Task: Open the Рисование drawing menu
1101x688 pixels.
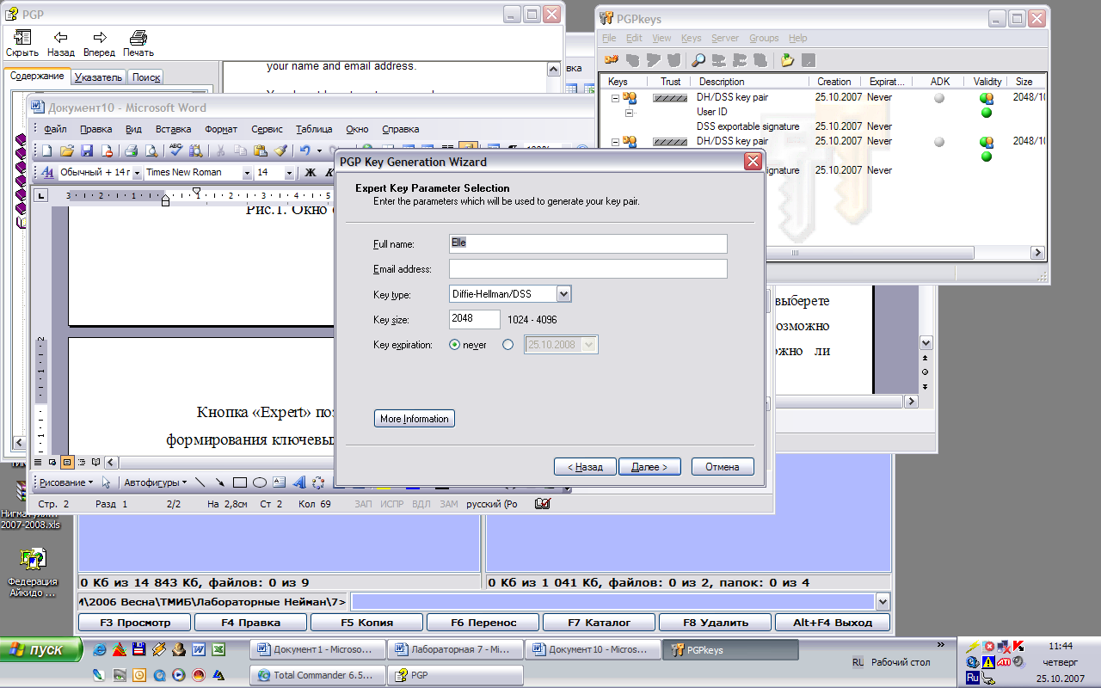Action: 66,482
